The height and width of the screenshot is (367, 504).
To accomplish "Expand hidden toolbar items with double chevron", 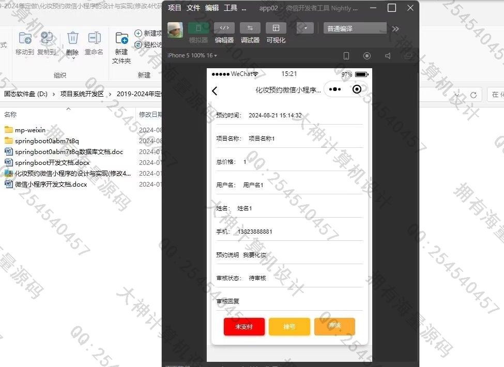I will (x=395, y=28).
